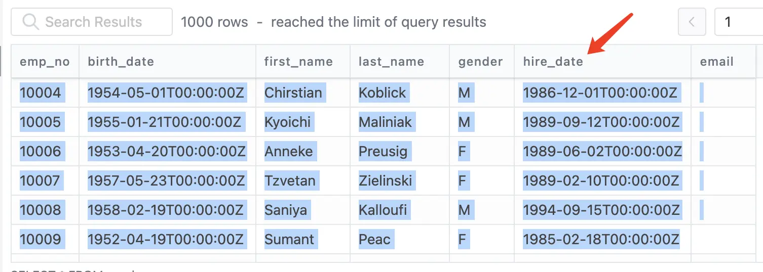Select cell with emp_no 10004
This screenshot has height=272, width=763.
click(45, 93)
